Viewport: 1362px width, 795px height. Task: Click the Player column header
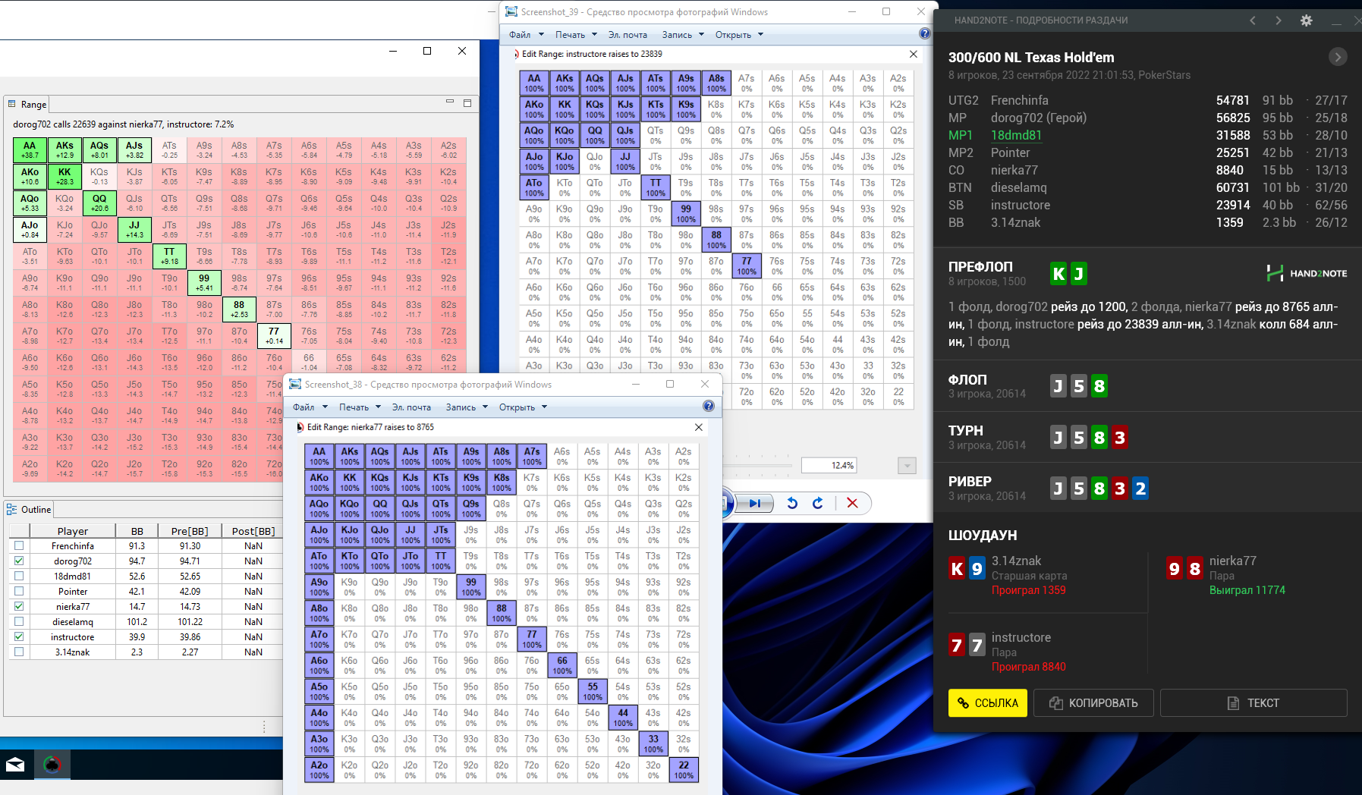tap(73, 531)
